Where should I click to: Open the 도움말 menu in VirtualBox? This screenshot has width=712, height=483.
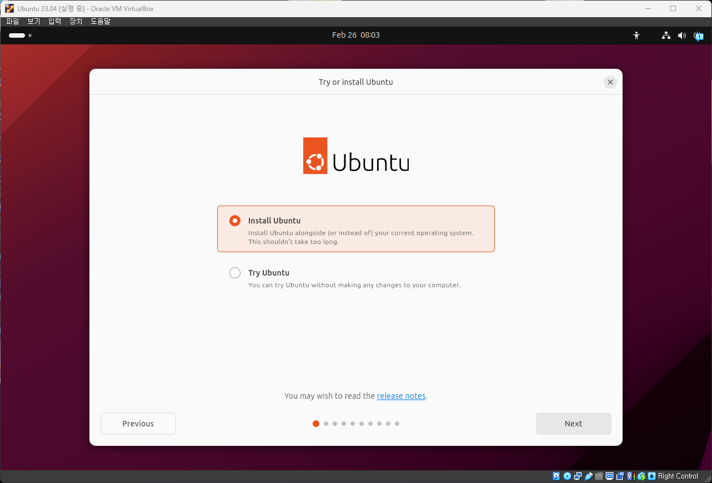click(101, 21)
